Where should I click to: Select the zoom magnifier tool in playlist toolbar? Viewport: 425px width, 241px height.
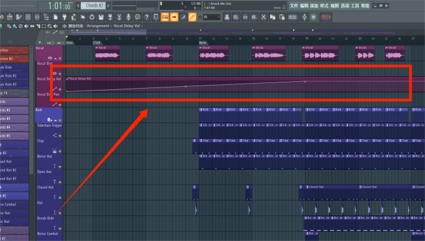(x=49, y=26)
